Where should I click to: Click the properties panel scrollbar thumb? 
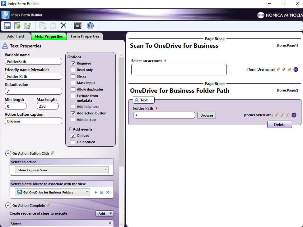point(121,112)
